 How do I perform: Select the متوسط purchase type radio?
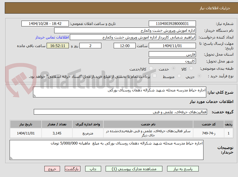(179, 76)
